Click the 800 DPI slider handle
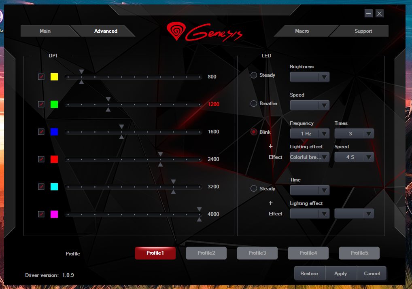This screenshot has width=412, height=289. [81, 77]
